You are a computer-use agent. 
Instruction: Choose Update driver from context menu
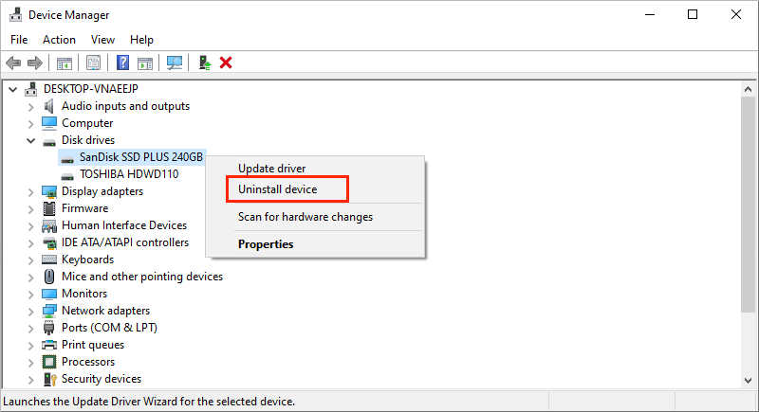272,168
